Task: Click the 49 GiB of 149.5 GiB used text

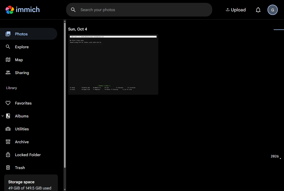Action: (x=30, y=188)
